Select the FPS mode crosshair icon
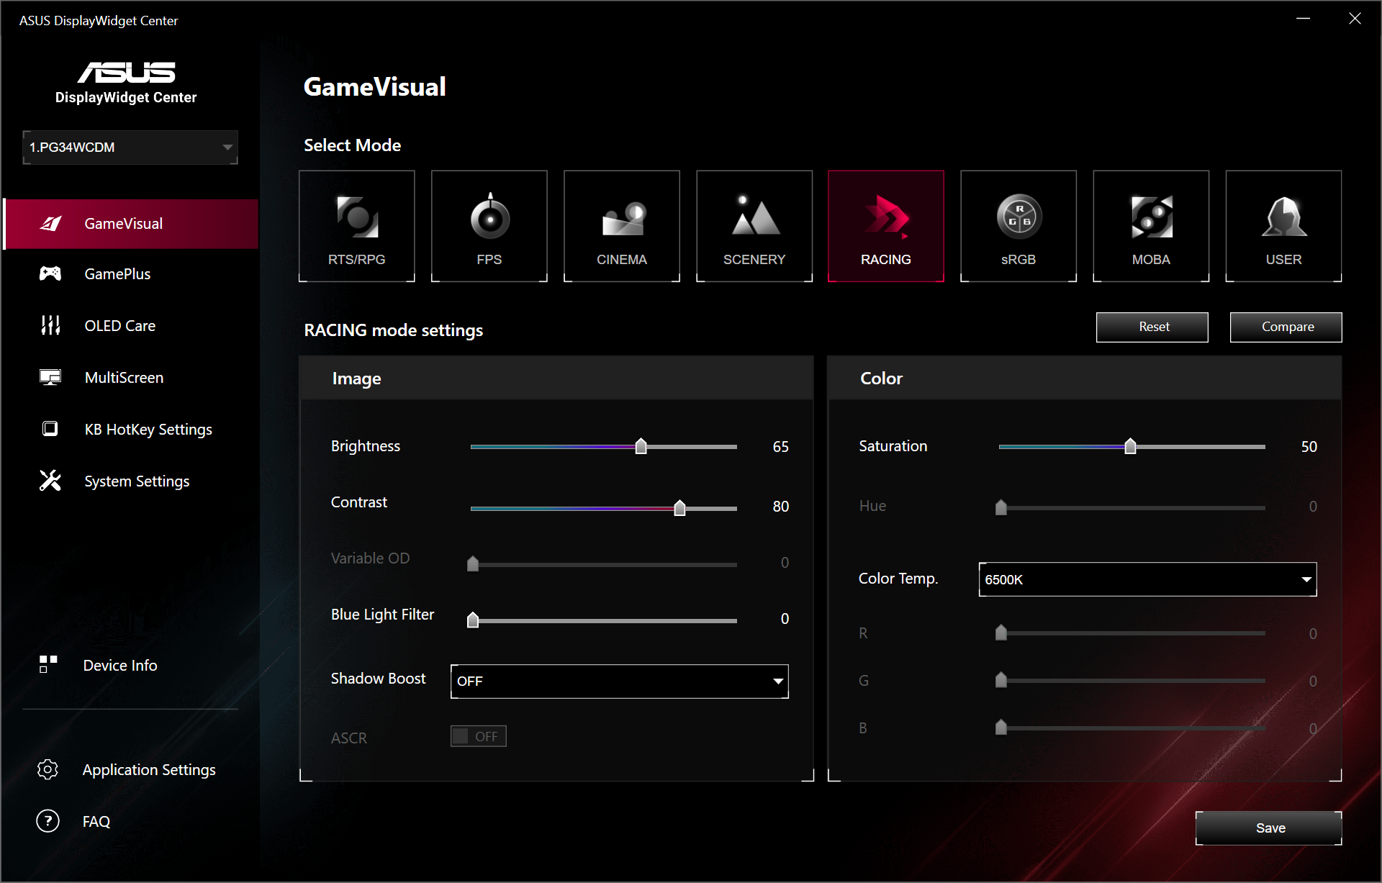The image size is (1382, 883). 489,217
